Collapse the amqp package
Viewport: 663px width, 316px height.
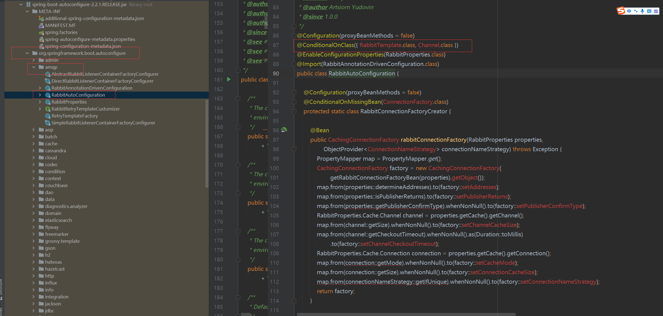(x=34, y=67)
